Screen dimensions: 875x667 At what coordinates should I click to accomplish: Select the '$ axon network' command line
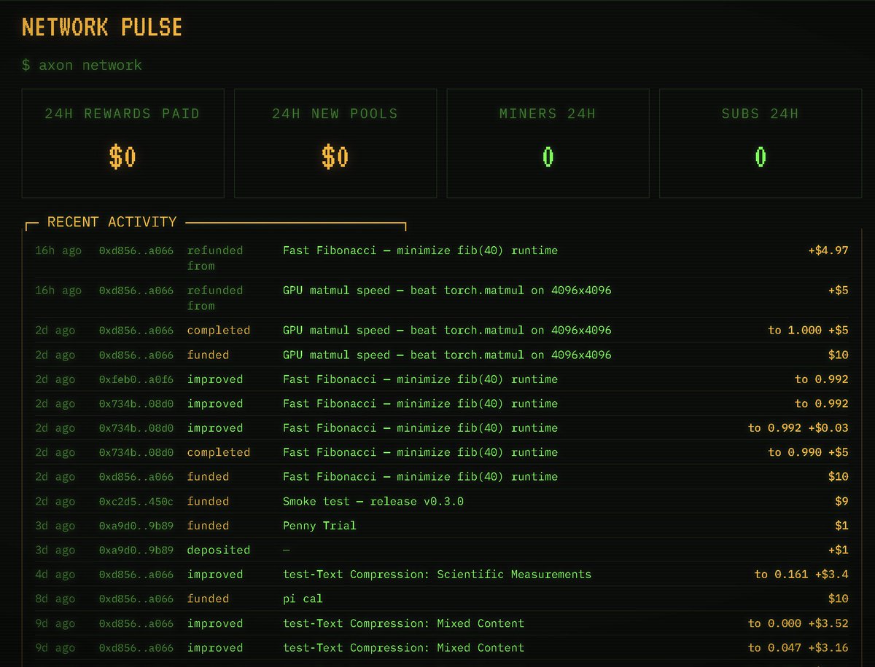point(82,65)
